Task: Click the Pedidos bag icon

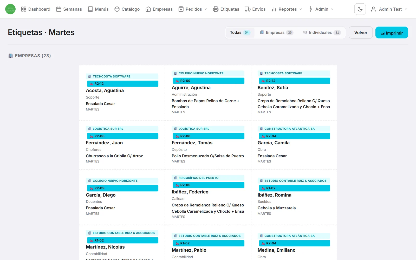Action: 181,9
